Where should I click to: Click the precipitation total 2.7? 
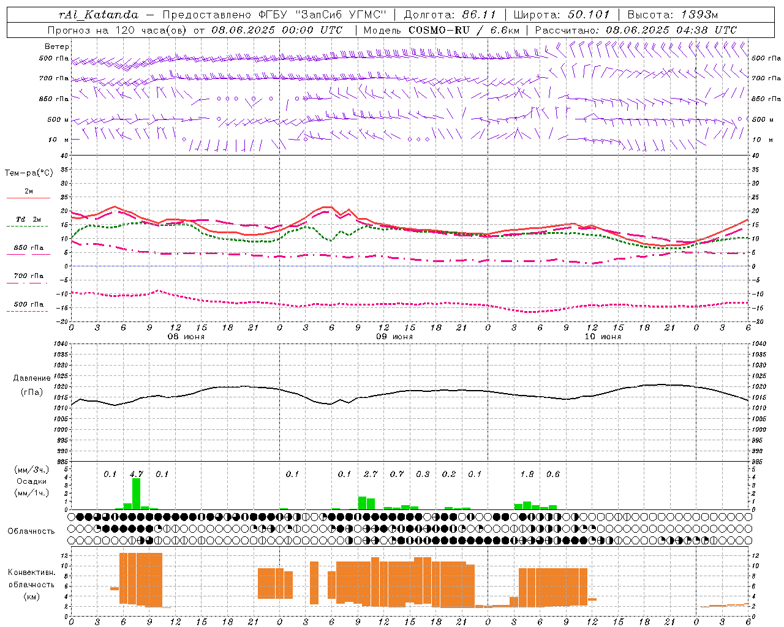coord(371,474)
